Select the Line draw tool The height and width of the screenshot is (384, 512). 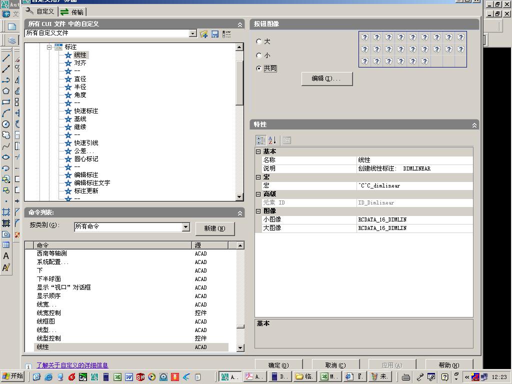[6, 58]
